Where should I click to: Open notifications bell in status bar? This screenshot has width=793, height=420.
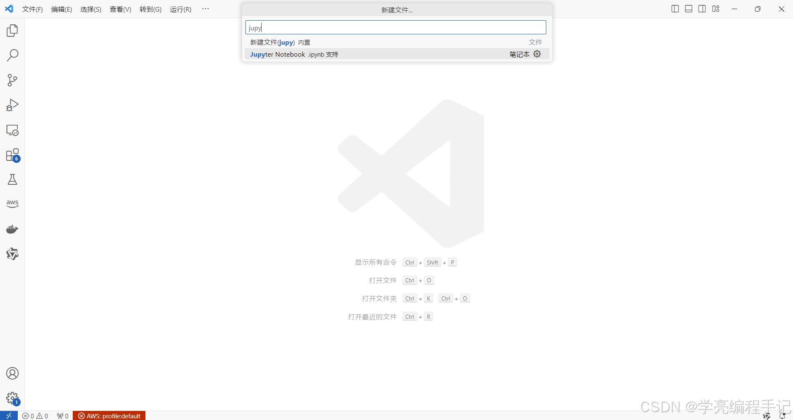[x=782, y=416]
